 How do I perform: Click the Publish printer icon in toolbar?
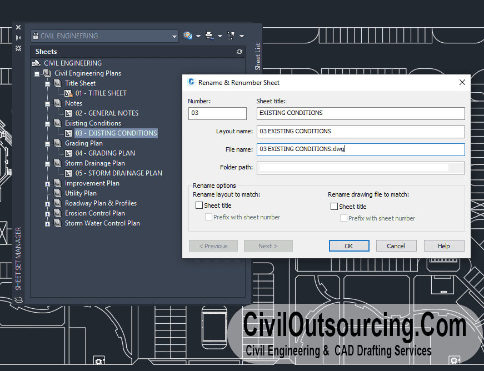[x=209, y=36]
